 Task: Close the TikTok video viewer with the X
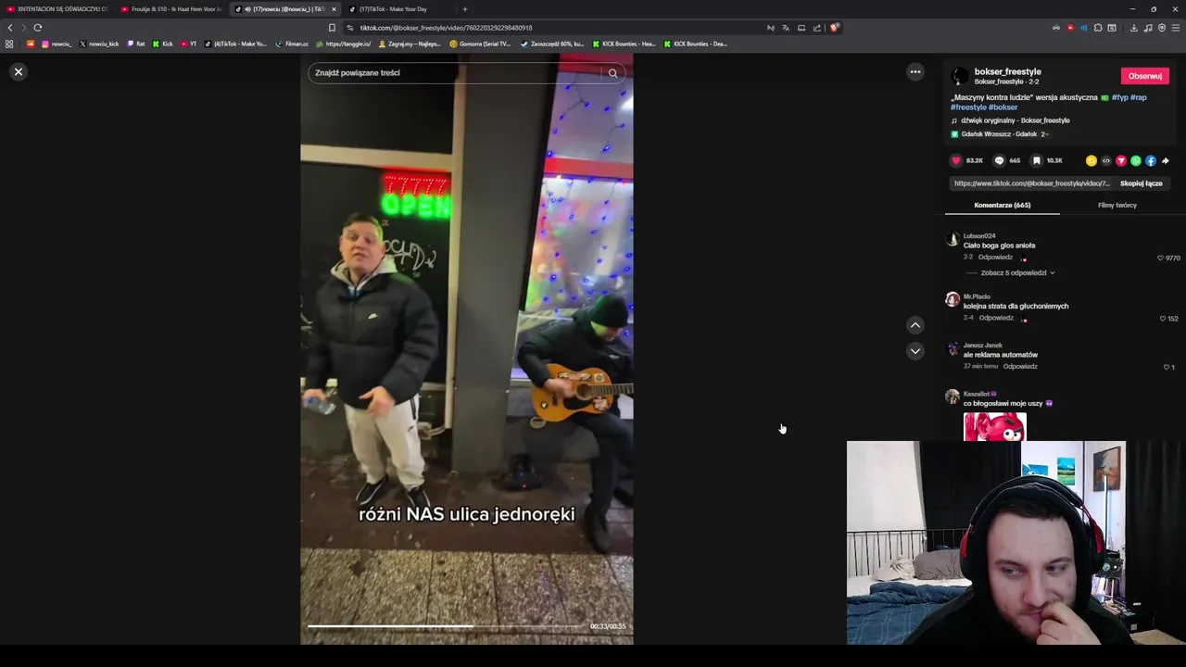coord(18,71)
